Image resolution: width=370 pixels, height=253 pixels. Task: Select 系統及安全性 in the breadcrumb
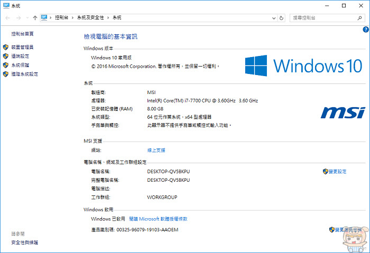pyautogui.click(x=90, y=17)
